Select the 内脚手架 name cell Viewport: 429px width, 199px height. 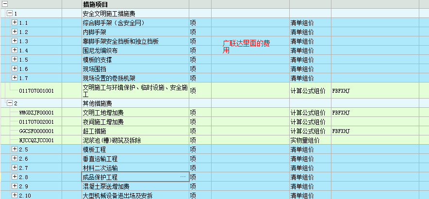tap(135, 32)
